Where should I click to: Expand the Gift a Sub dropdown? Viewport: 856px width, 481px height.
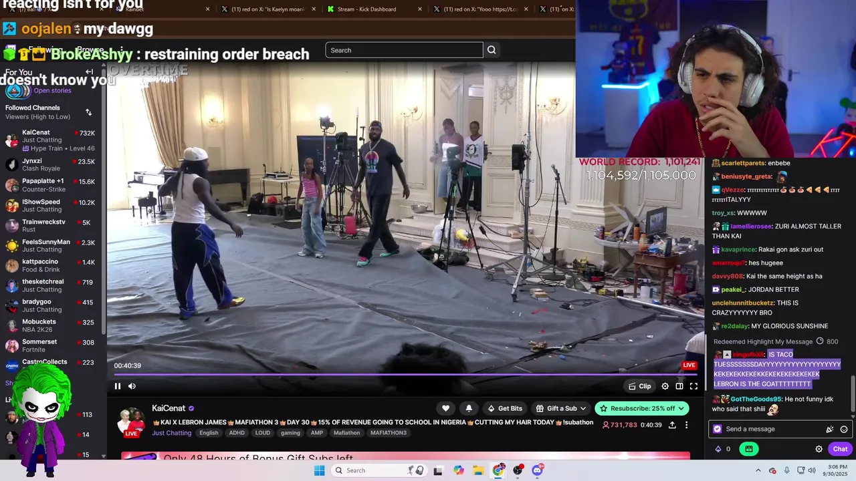[x=562, y=408]
